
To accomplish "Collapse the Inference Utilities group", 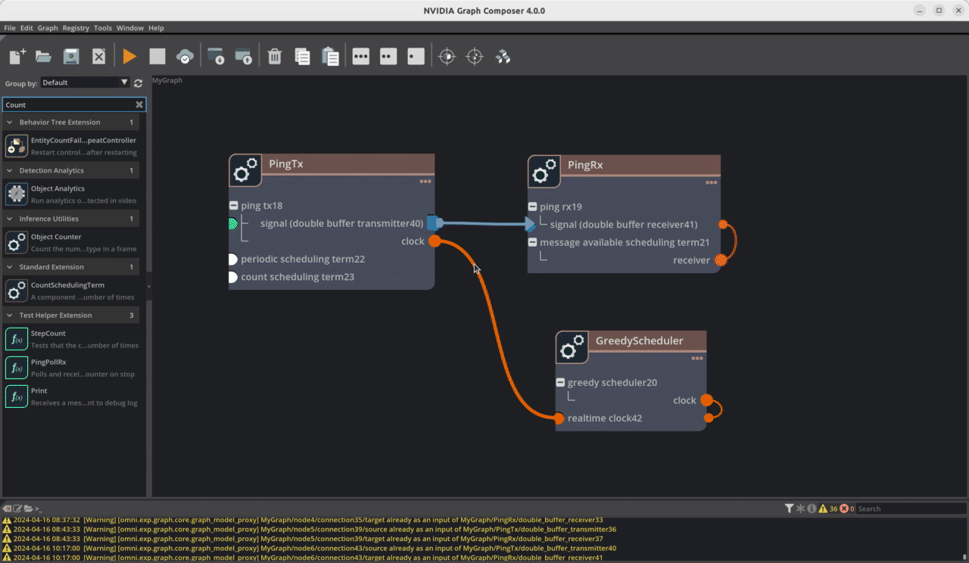I will tap(10, 219).
